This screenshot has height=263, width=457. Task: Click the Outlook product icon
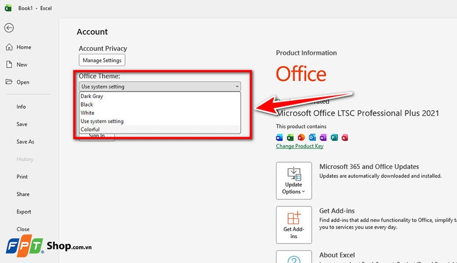pyautogui.click(x=312, y=137)
